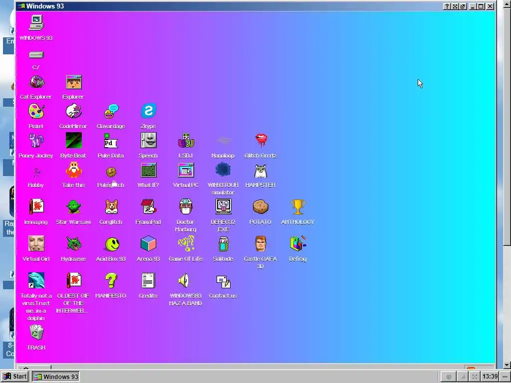Click the help question mark title bar button
The width and height of the screenshot is (511, 383).
tap(447, 6)
